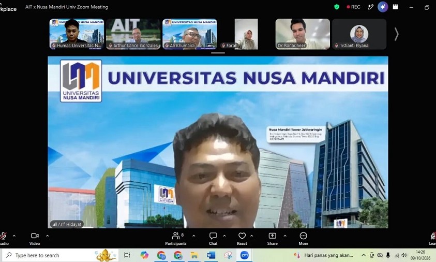The width and height of the screenshot is (436, 262).
Task: Click the microphone in-use tray icon
Action: [x=388, y=255]
